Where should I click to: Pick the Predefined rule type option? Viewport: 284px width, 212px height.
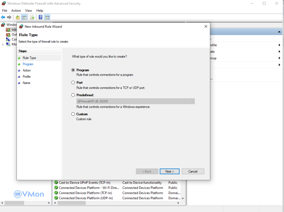click(x=73, y=95)
